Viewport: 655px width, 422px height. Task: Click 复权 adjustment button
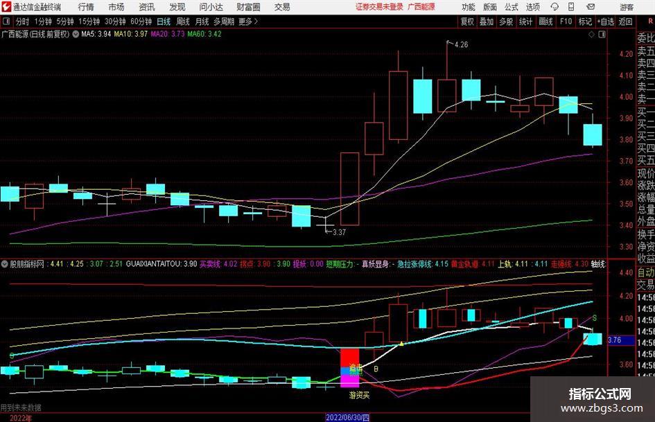[467, 21]
